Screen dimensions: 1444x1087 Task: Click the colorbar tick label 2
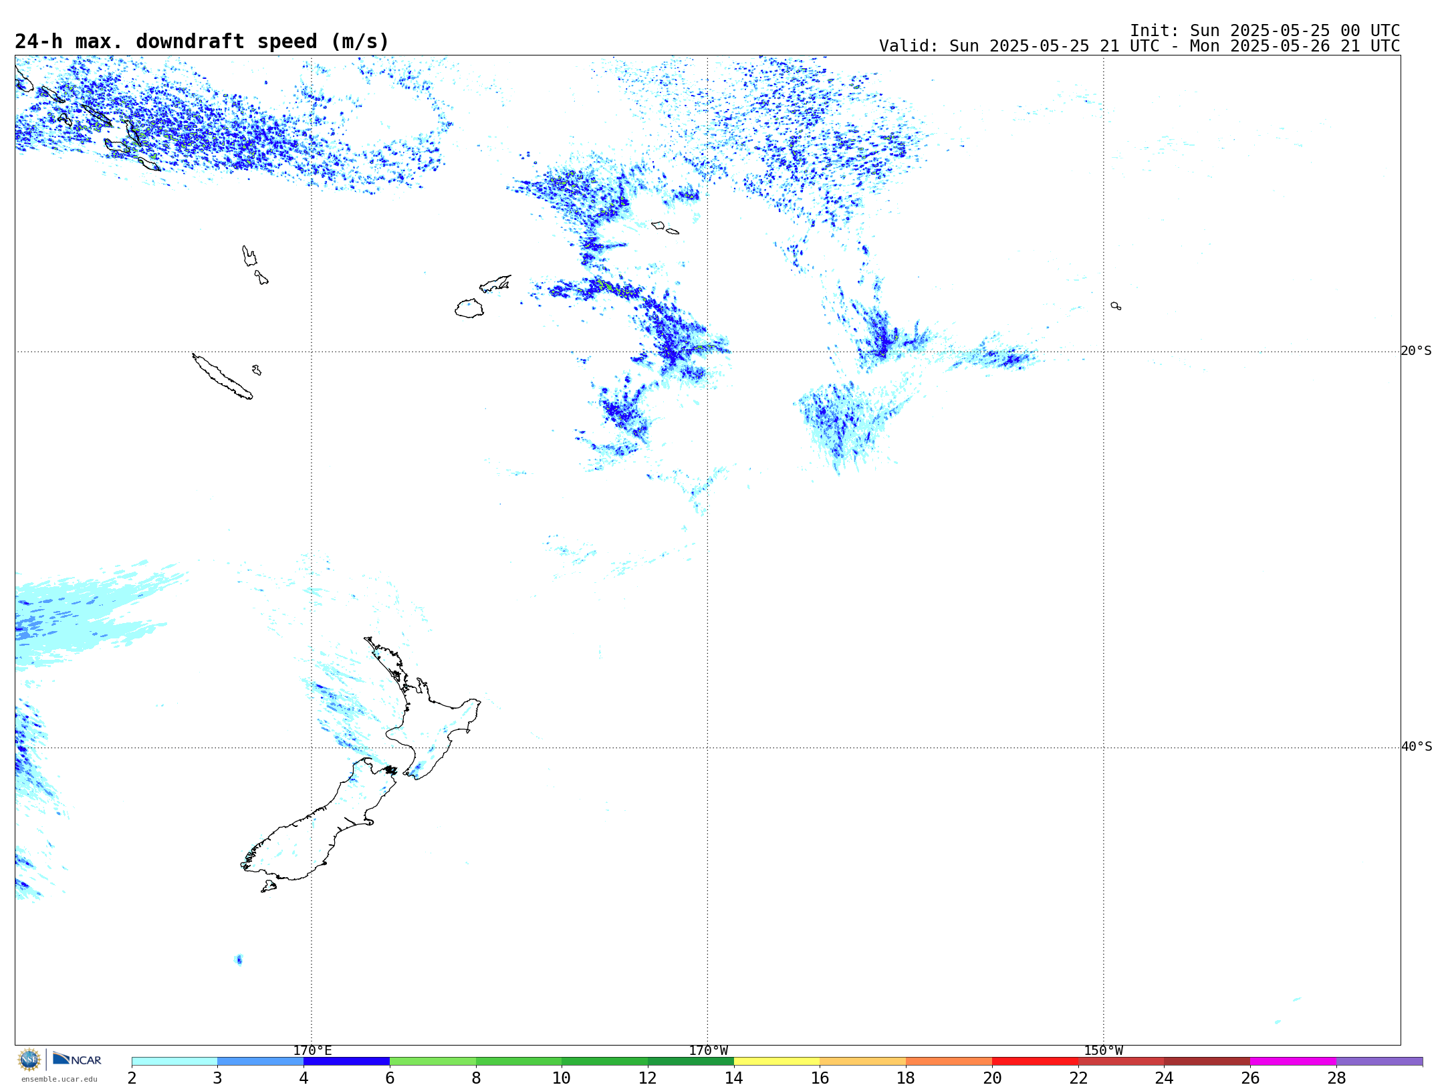(x=132, y=1078)
